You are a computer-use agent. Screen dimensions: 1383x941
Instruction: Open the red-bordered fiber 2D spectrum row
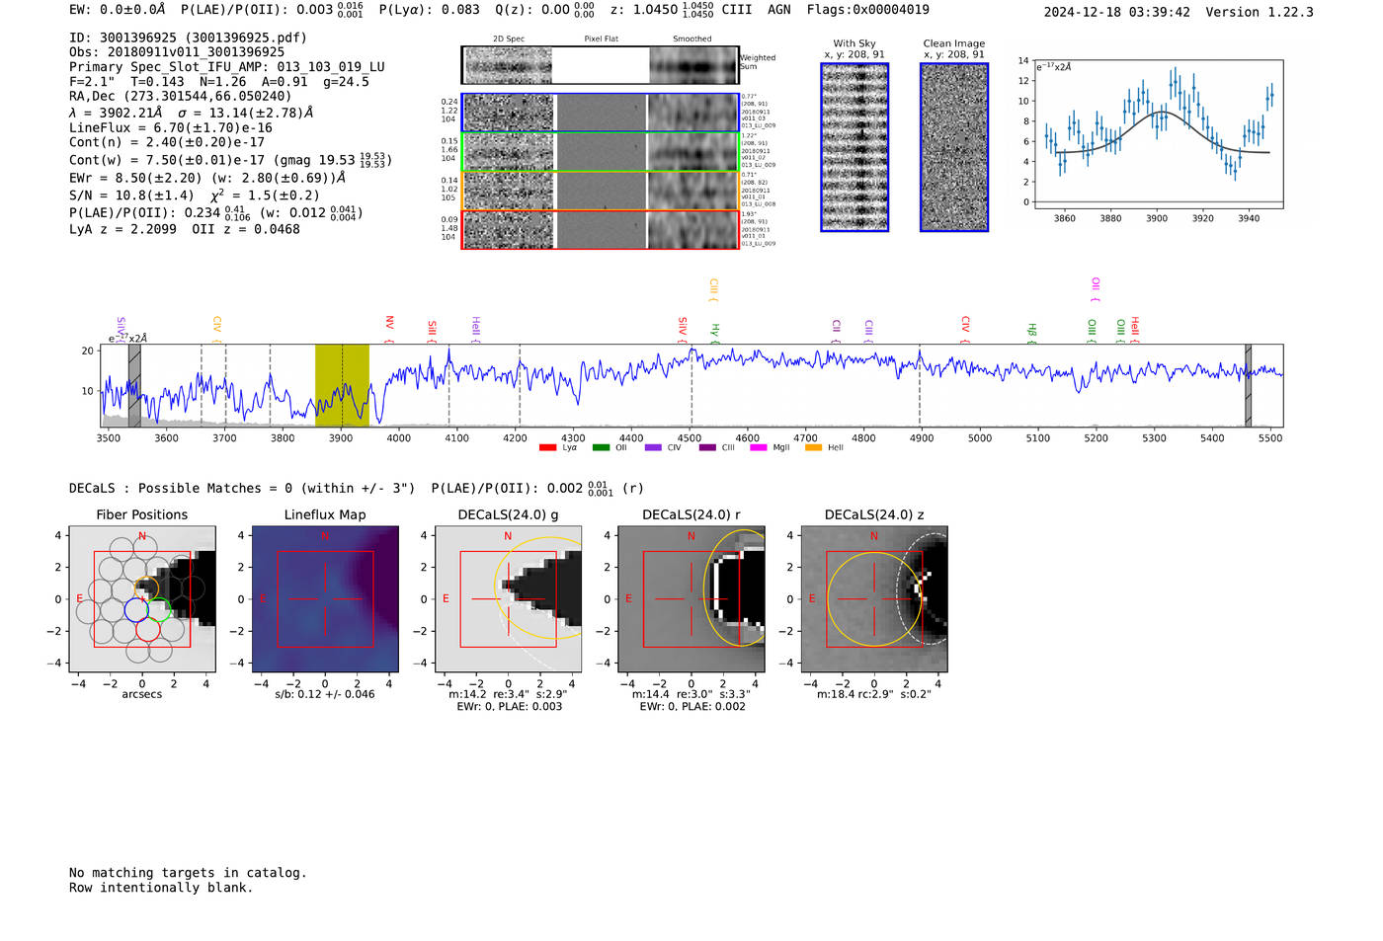click(x=600, y=229)
